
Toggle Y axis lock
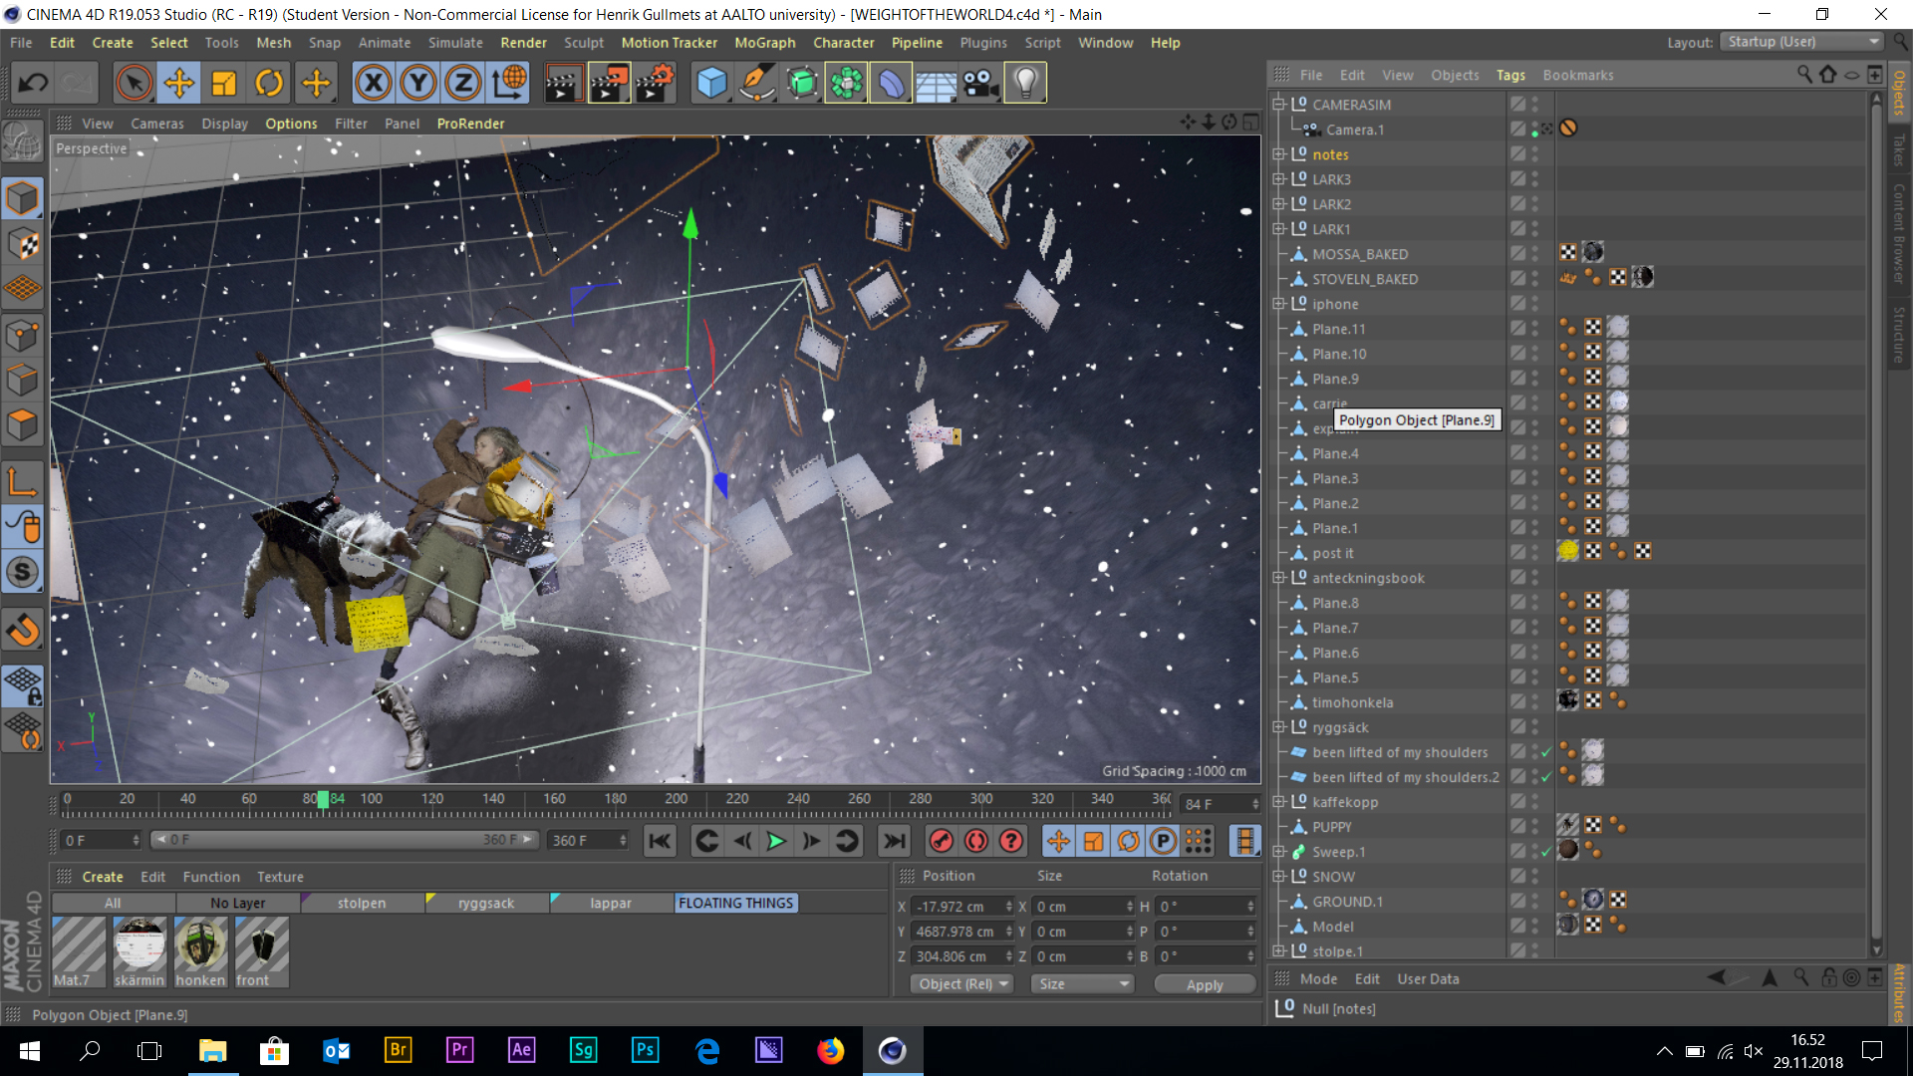point(418,83)
